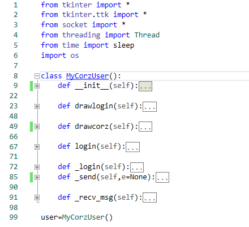Expand the login method fold icon
The height and width of the screenshot is (227, 249).
click(x=37, y=147)
